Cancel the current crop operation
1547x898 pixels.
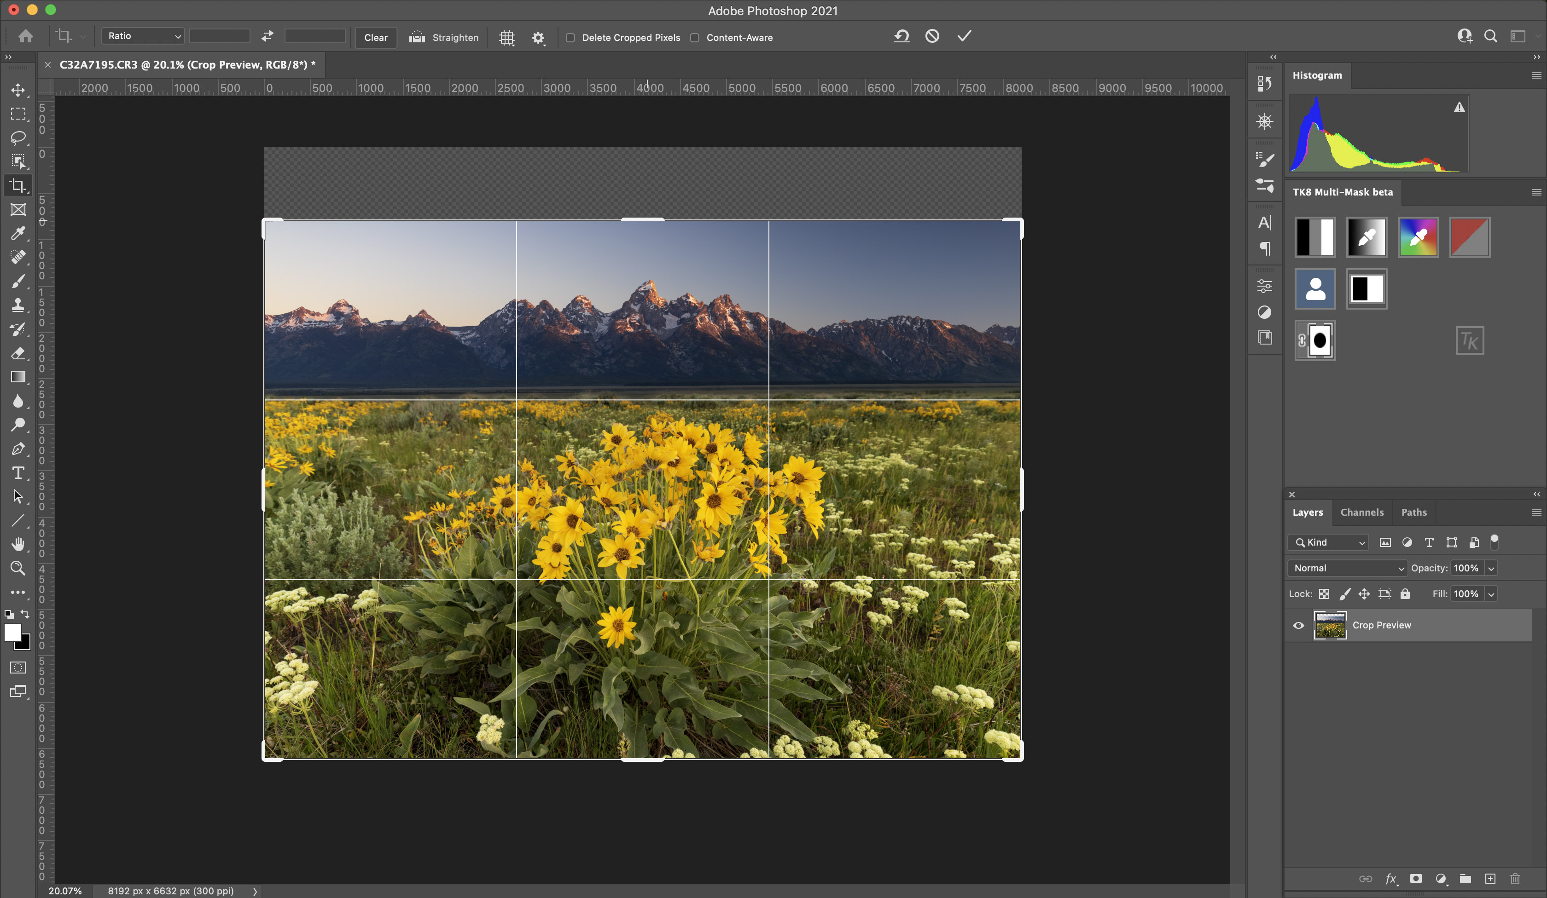coord(932,36)
